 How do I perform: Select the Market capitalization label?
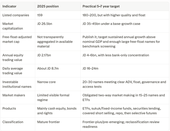point(13,26)
